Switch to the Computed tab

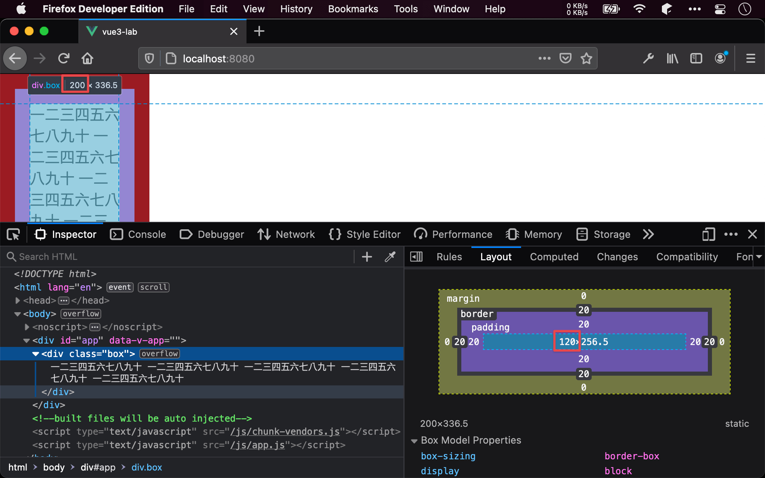click(x=554, y=256)
